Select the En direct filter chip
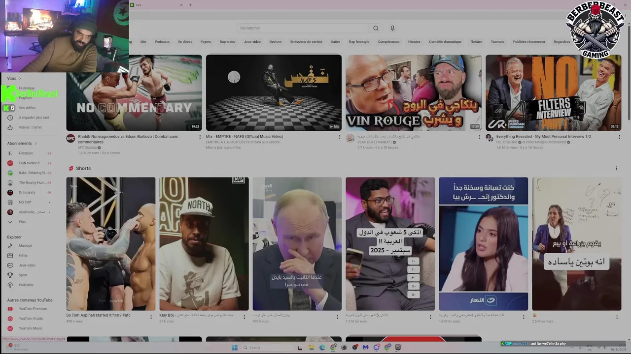631x354 pixels. (x=185, y=42)
